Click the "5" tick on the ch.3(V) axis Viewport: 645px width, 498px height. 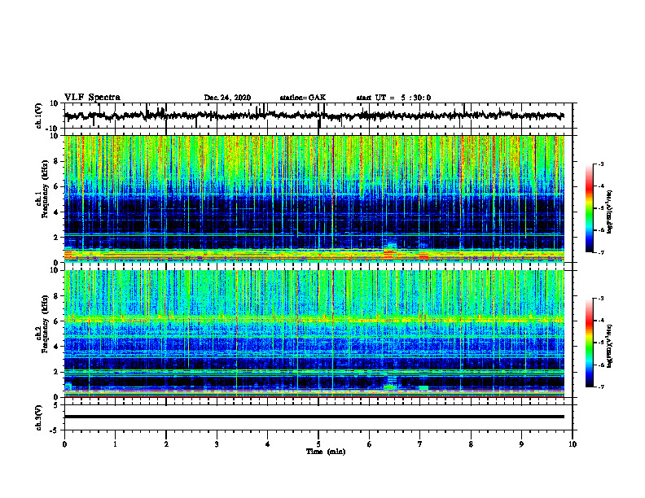(56, 405)
